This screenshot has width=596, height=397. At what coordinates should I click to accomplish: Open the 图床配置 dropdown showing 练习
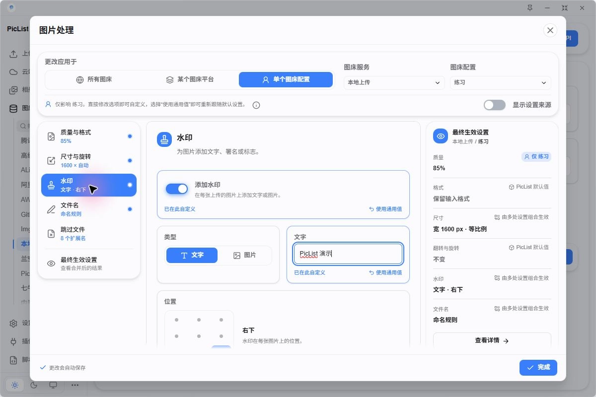[x=500, y=82]
